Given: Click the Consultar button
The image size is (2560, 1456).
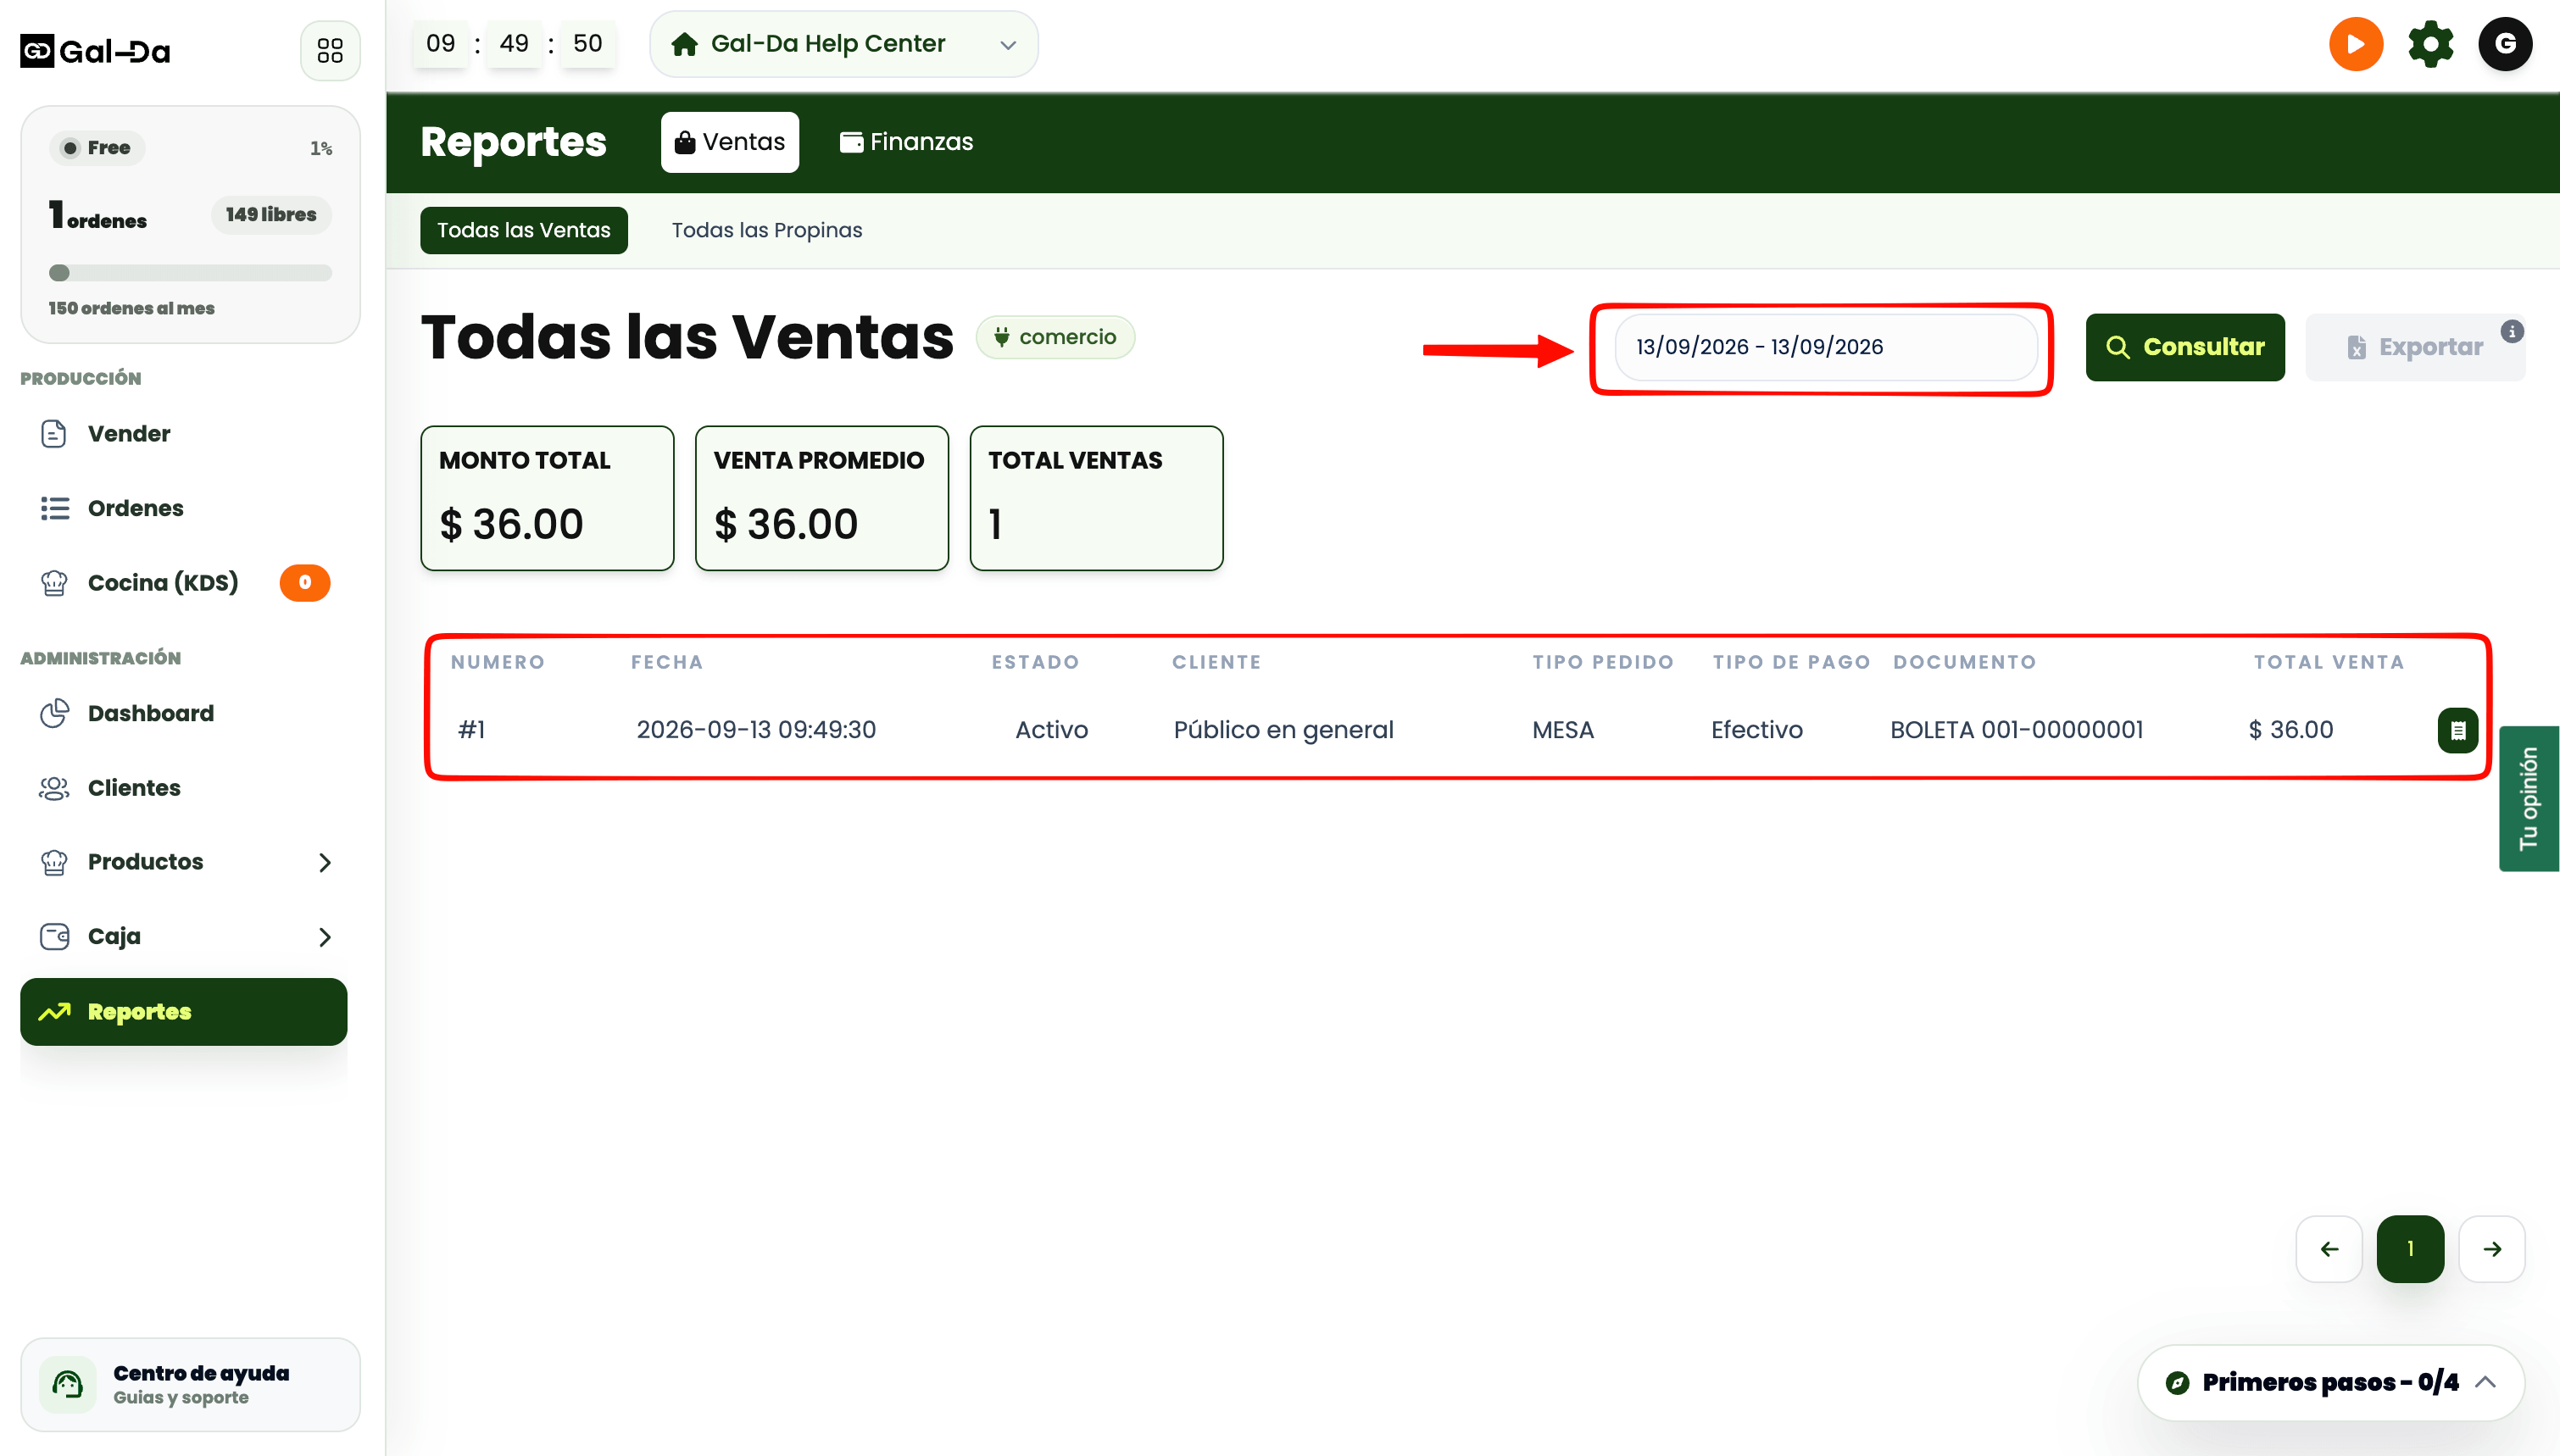Looking at the screenshot, I should coord(2185,347).
